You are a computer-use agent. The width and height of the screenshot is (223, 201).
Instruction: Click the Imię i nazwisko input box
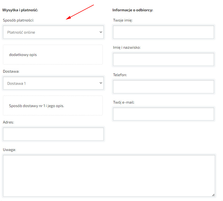[163, 59]
